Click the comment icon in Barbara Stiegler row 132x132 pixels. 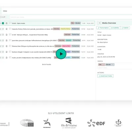10,52
